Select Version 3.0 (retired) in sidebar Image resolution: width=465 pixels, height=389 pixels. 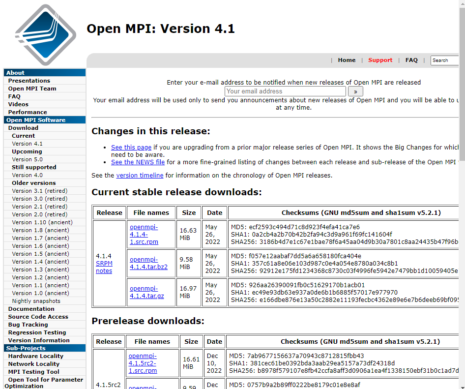(x=39, y=199)
